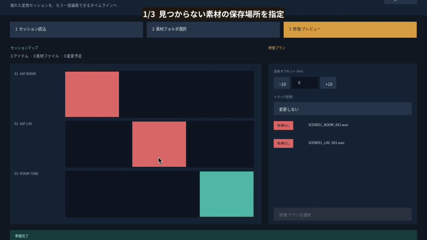Select the red clip on 01 AAF BOOM track
This screenshot has height=240, width=427.
pyautogui.click(x=92, y=95)
